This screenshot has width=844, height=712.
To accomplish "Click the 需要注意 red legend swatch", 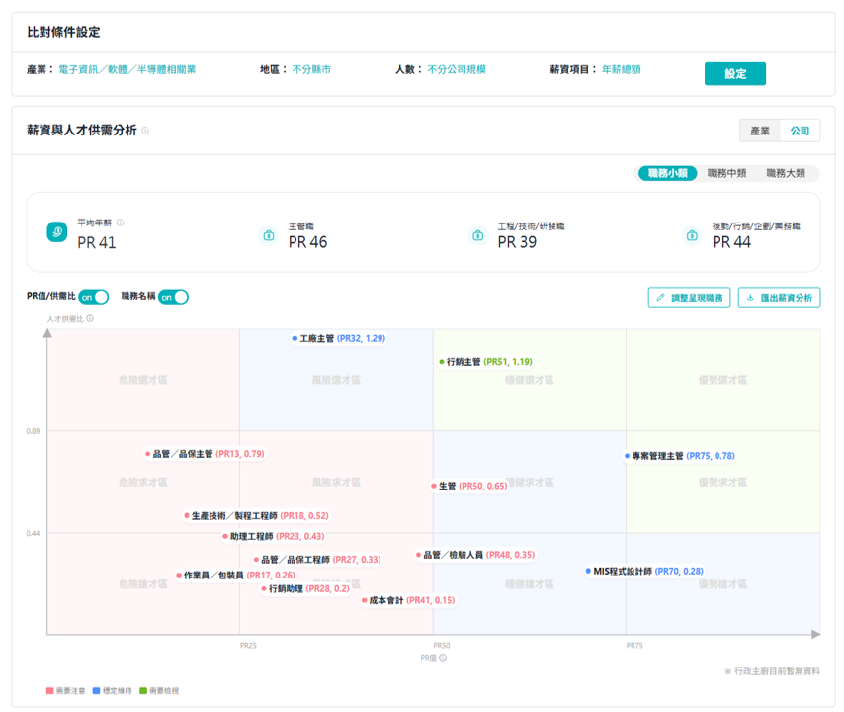I will click(49, 690).
